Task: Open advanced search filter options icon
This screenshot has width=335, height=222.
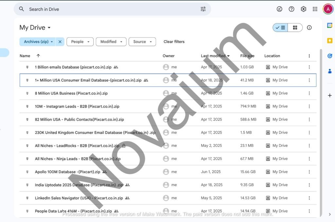Action: point(203,9)
